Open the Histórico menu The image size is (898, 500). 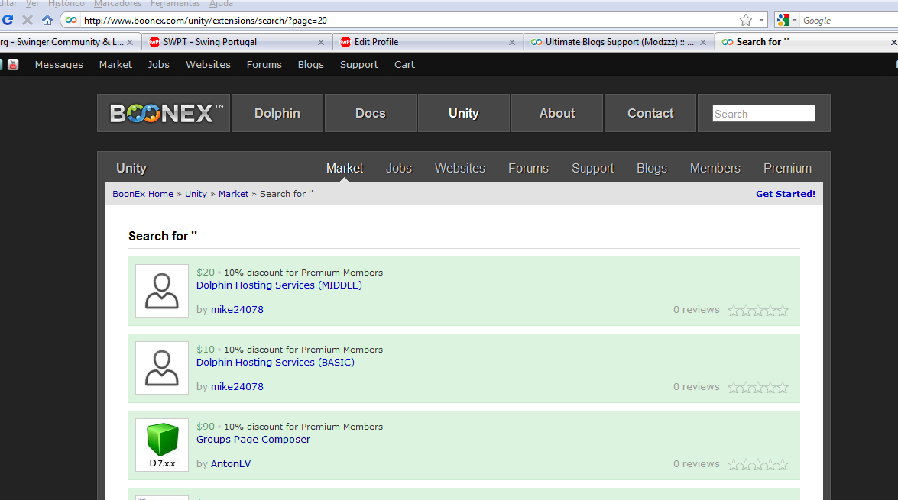(x=66, y=4)
